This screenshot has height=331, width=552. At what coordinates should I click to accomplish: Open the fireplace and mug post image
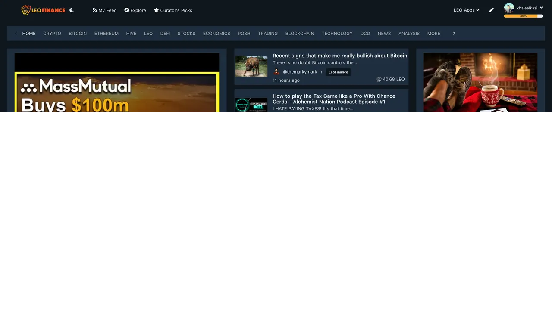click(480, 82)
